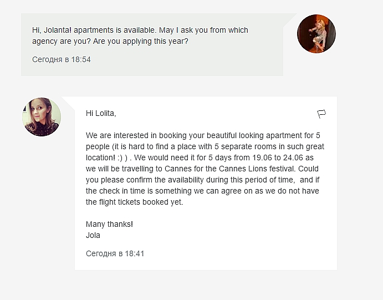
Task: Click the "Hi Lolita," greeting line
Action: point(101,113)
